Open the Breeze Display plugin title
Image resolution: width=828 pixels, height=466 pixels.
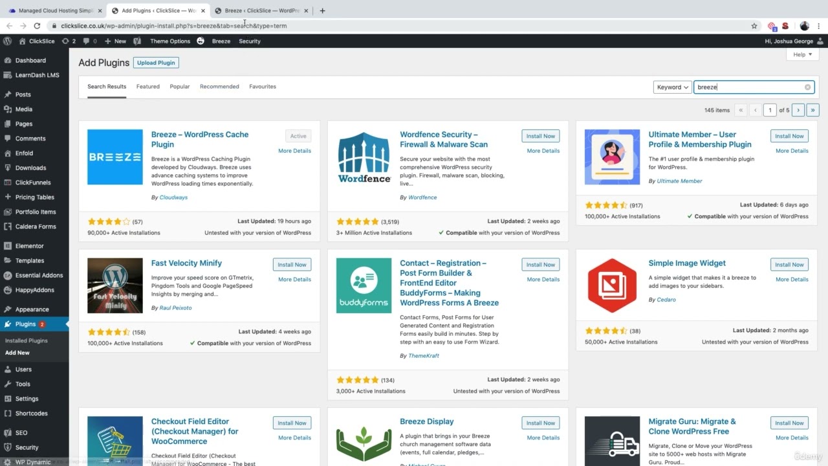[427, 421]
